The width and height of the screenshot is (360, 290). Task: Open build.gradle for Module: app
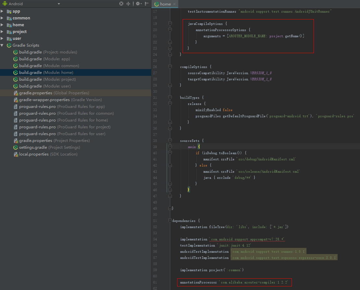coord(44,59)
